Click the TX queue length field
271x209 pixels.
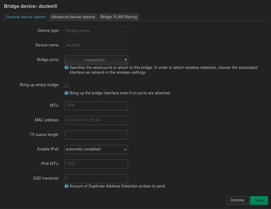[x=96, y=135]
